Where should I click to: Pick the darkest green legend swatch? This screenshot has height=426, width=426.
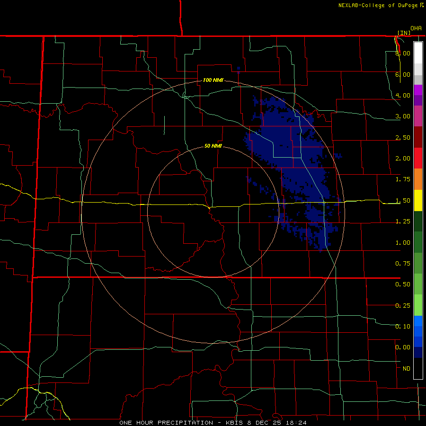[418, 221]
